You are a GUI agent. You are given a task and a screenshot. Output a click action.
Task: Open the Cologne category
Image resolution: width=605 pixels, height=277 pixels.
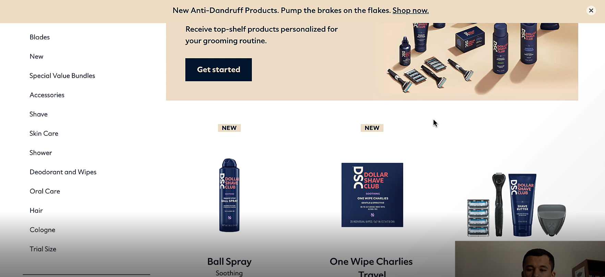(x=43, y=230)
